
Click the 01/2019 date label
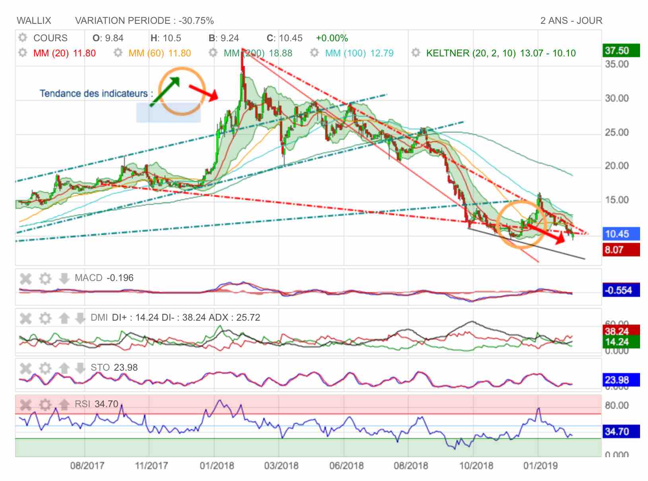[540, 466]
